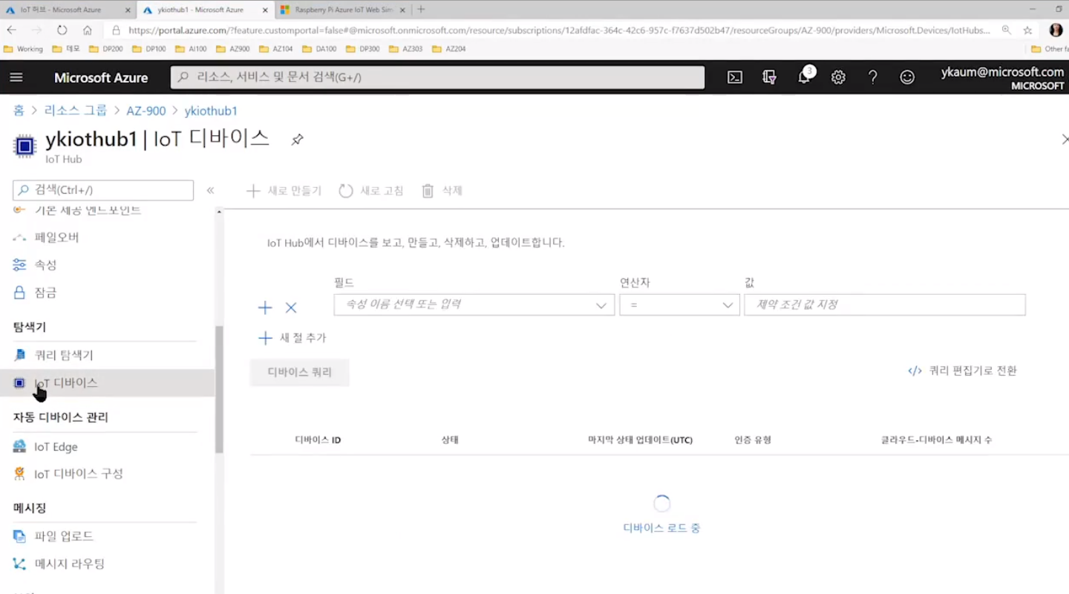Screen dimensions: 1069x594
Task: Click the 상태 column header
Action: click(x=450, y=440)
